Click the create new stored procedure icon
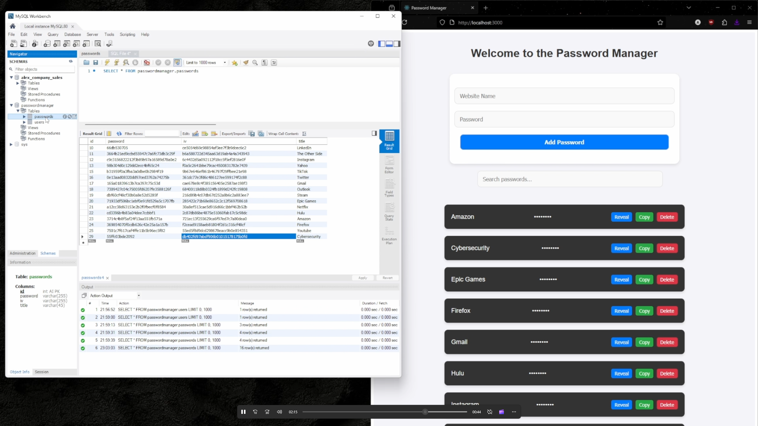Screen dimensions: 758x426 [76, 44]
